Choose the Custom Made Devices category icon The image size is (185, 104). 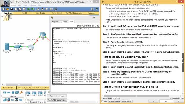16,100
